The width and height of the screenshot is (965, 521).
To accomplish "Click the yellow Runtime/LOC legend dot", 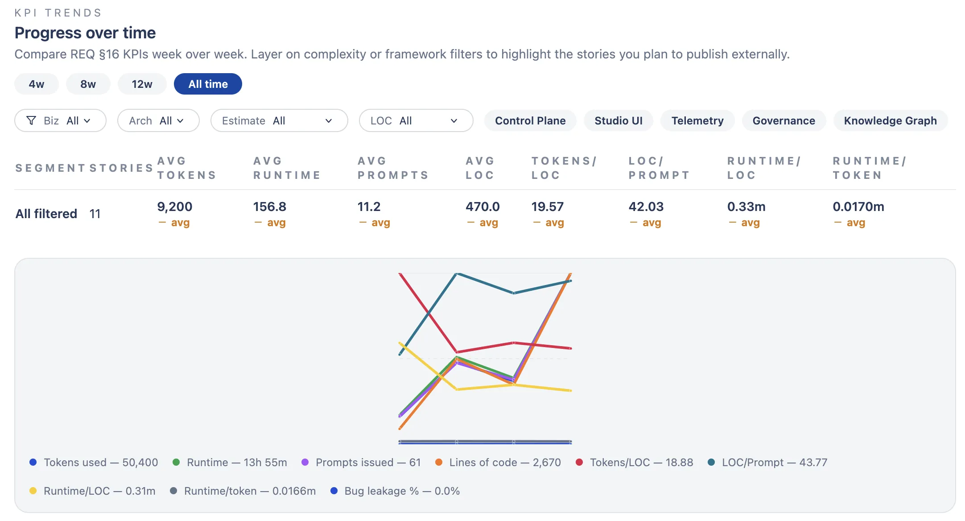I will [33, 491].
